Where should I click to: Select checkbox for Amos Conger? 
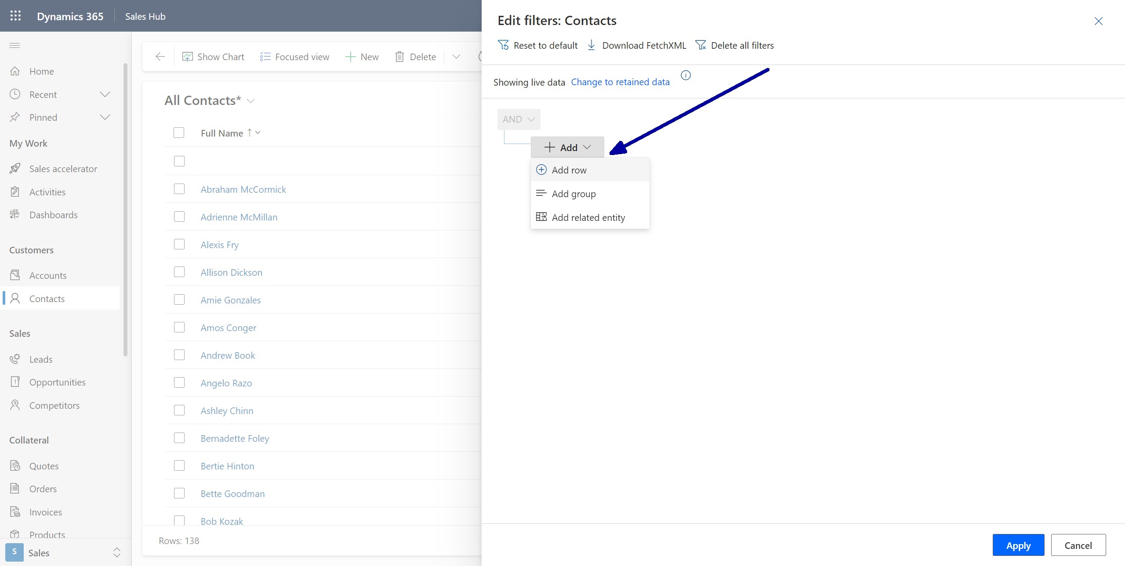pos(179,327)
